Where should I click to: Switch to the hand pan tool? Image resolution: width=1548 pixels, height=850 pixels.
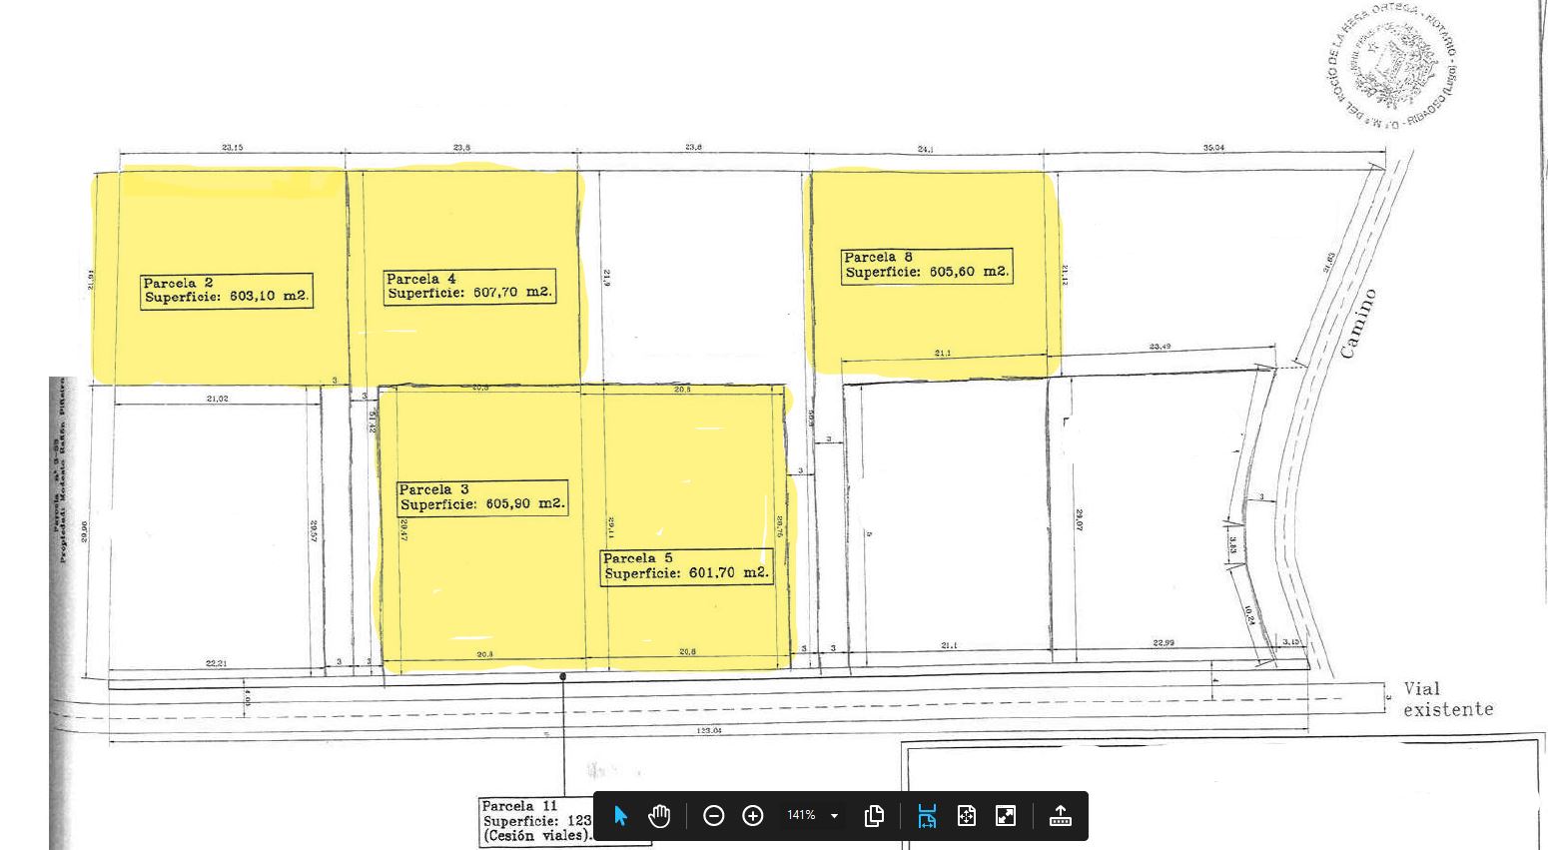659,816
